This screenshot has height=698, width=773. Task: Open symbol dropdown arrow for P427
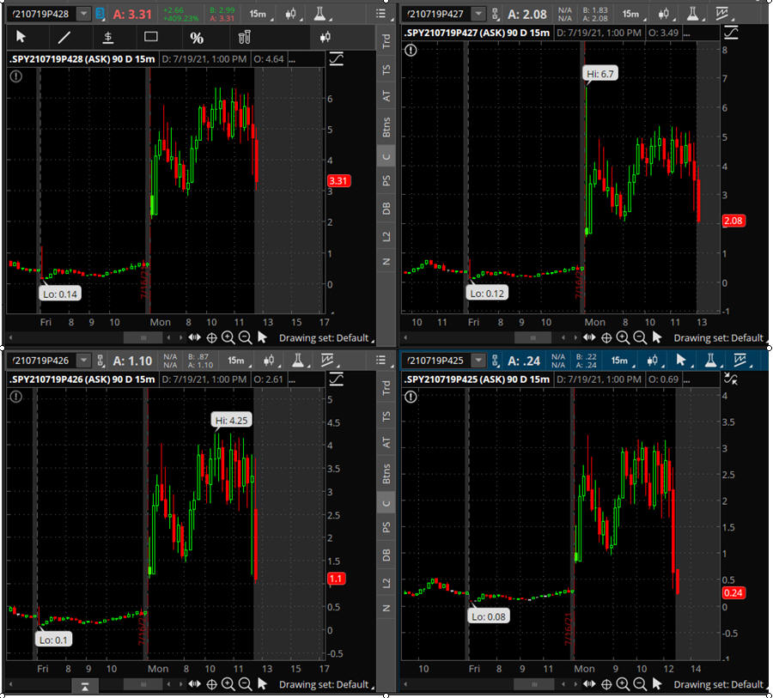(478, 14)
